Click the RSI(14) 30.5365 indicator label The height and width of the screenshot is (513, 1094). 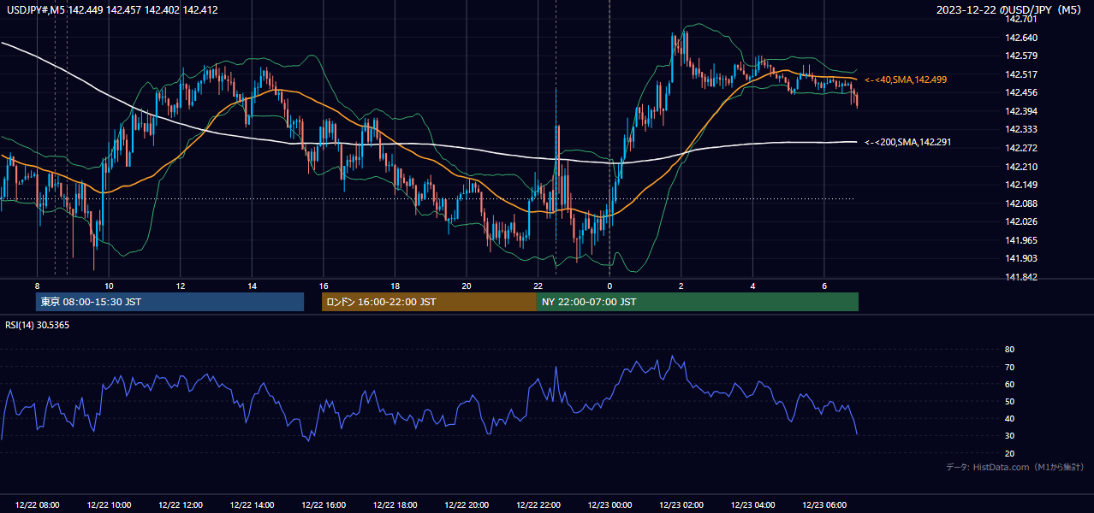tap(38, 325)
